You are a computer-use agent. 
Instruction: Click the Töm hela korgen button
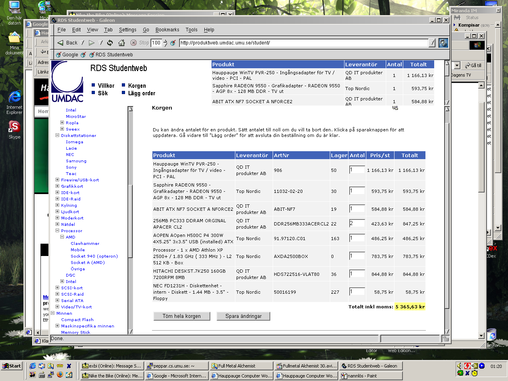coord(182,316)
